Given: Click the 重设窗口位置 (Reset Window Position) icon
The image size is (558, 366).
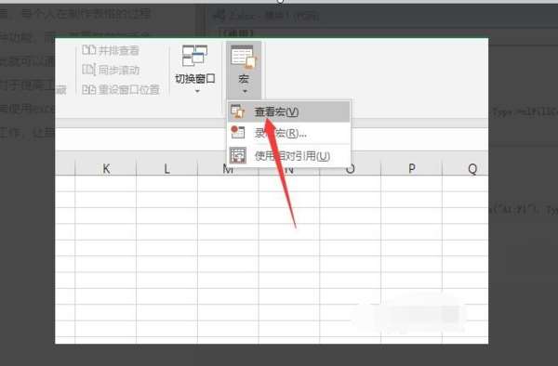Looking at the screenshot, I should pos(88,89).
